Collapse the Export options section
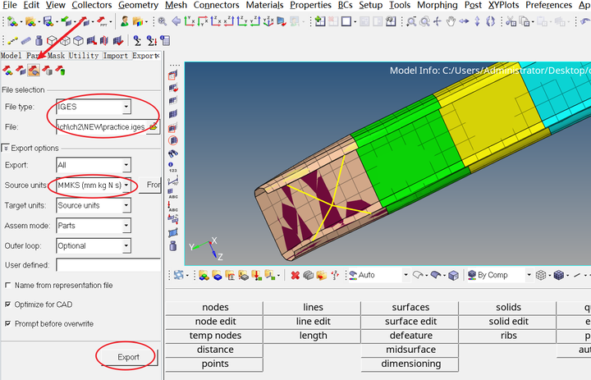The height and width of the screenshot is (380, 591). pyautogui.click(x=6, y=149)
